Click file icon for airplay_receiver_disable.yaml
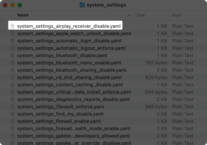The width and height of the screenshot is (207, 145). (12, 26)
